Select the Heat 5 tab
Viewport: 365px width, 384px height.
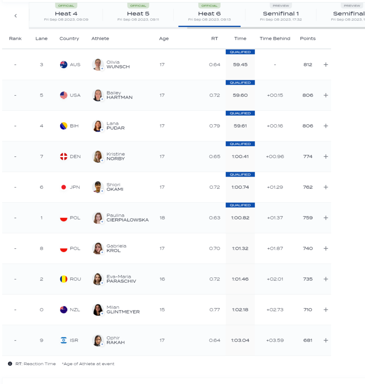click(138, 14)
